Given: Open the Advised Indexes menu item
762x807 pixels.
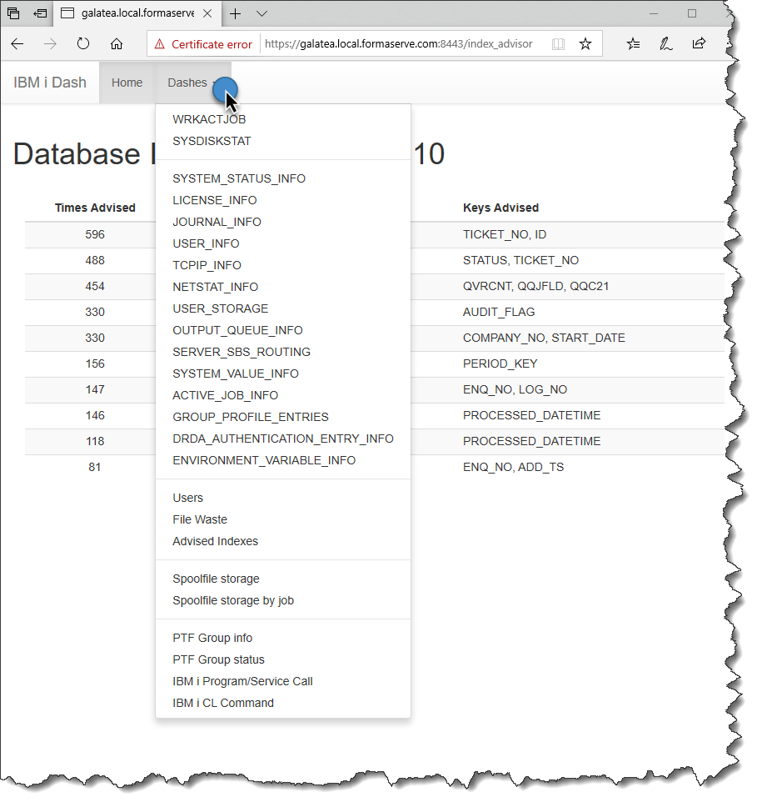Looking at the screenshot, I should pyautogui.click(x=215, y=541).
